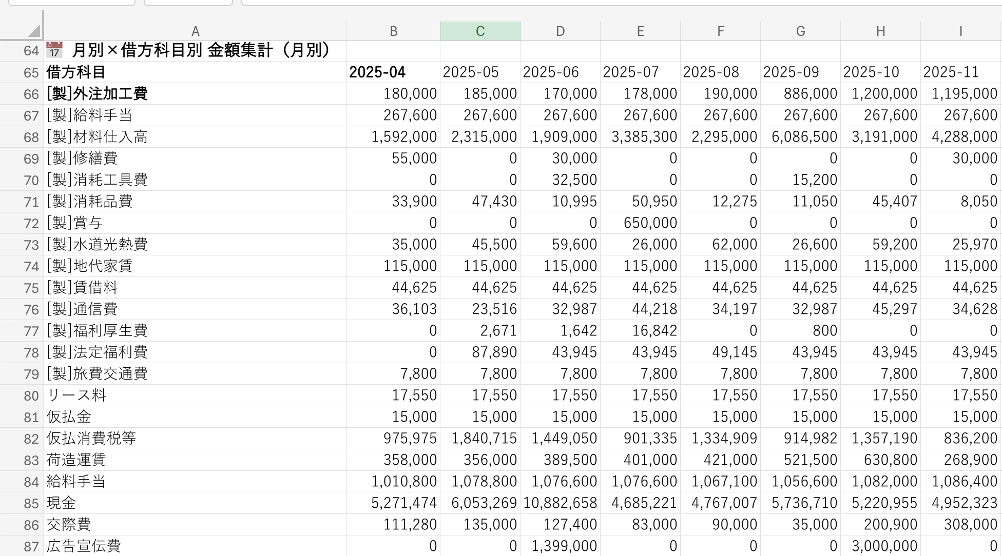Click the [製]外注加工費 row label
Viewport: 1002px width, 556px height.
coord(98,94)
